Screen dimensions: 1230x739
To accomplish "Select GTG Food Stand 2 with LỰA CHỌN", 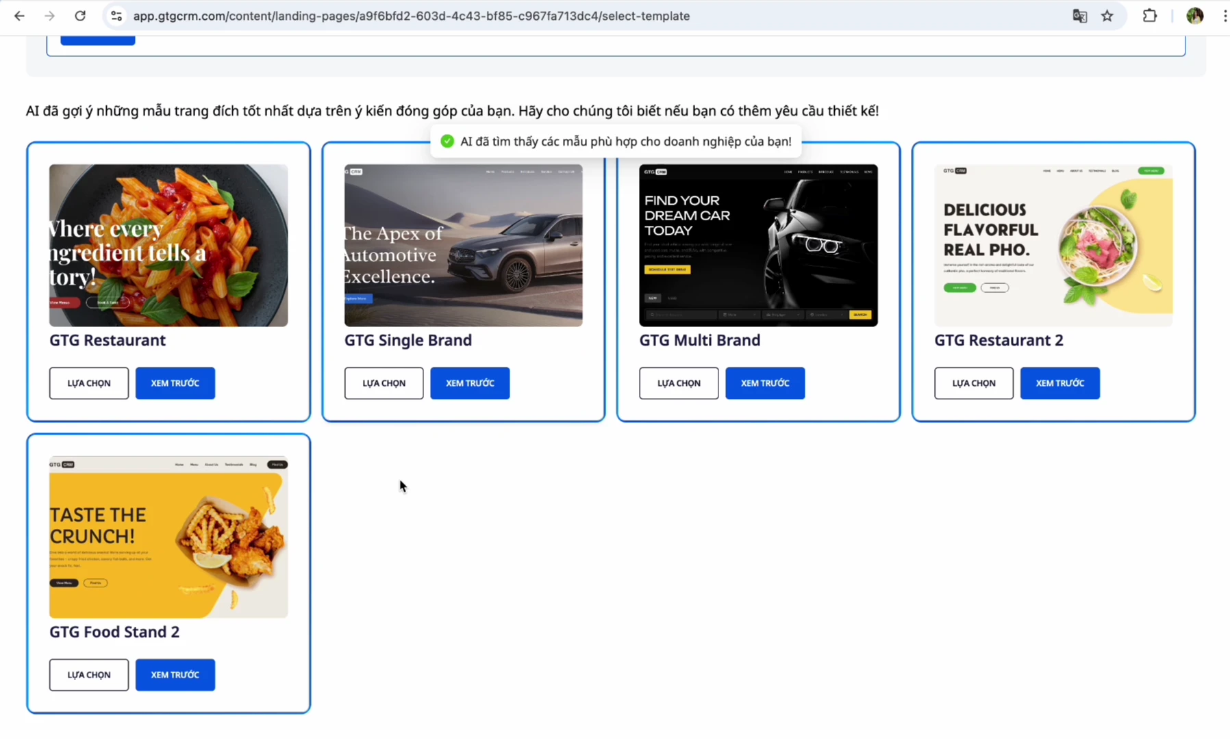I will tap(88, 674).
